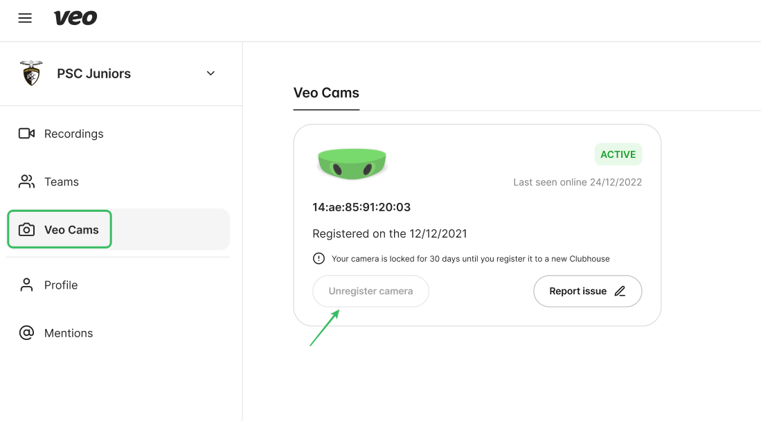Click the camera lock info icon
The height and width of the screenshot is (421, 761).
pyautogui.click(x=319, y=258)
